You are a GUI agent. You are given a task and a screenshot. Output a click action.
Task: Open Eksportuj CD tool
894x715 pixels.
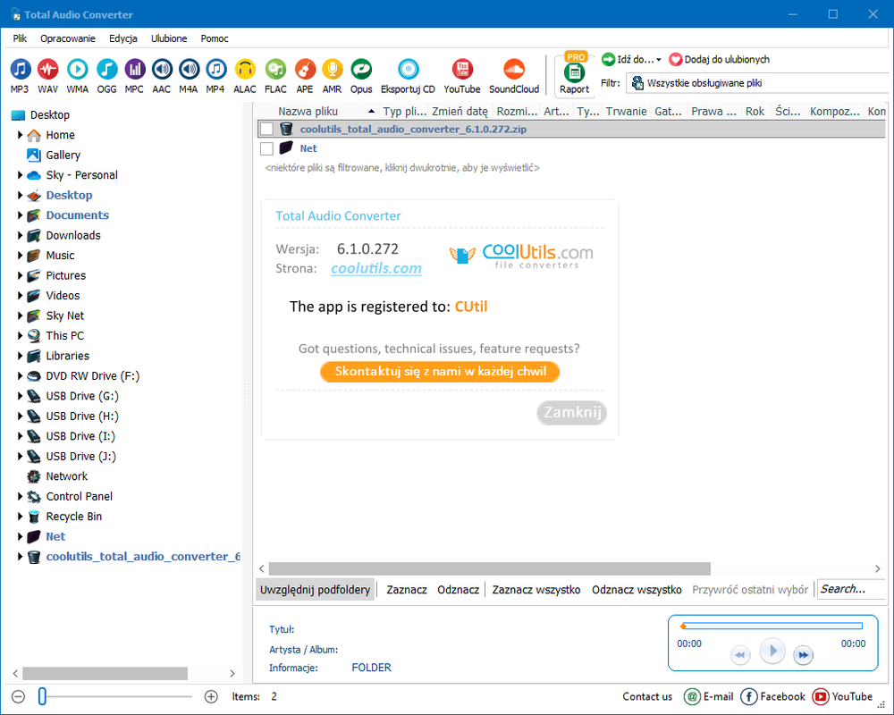(x=409, y=76)
